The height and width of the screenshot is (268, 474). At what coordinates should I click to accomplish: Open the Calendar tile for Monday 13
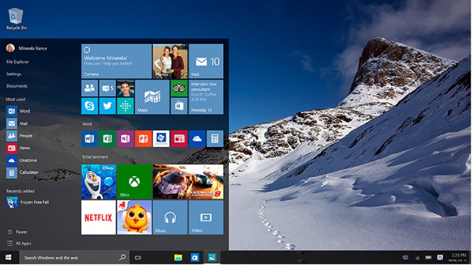206,97
